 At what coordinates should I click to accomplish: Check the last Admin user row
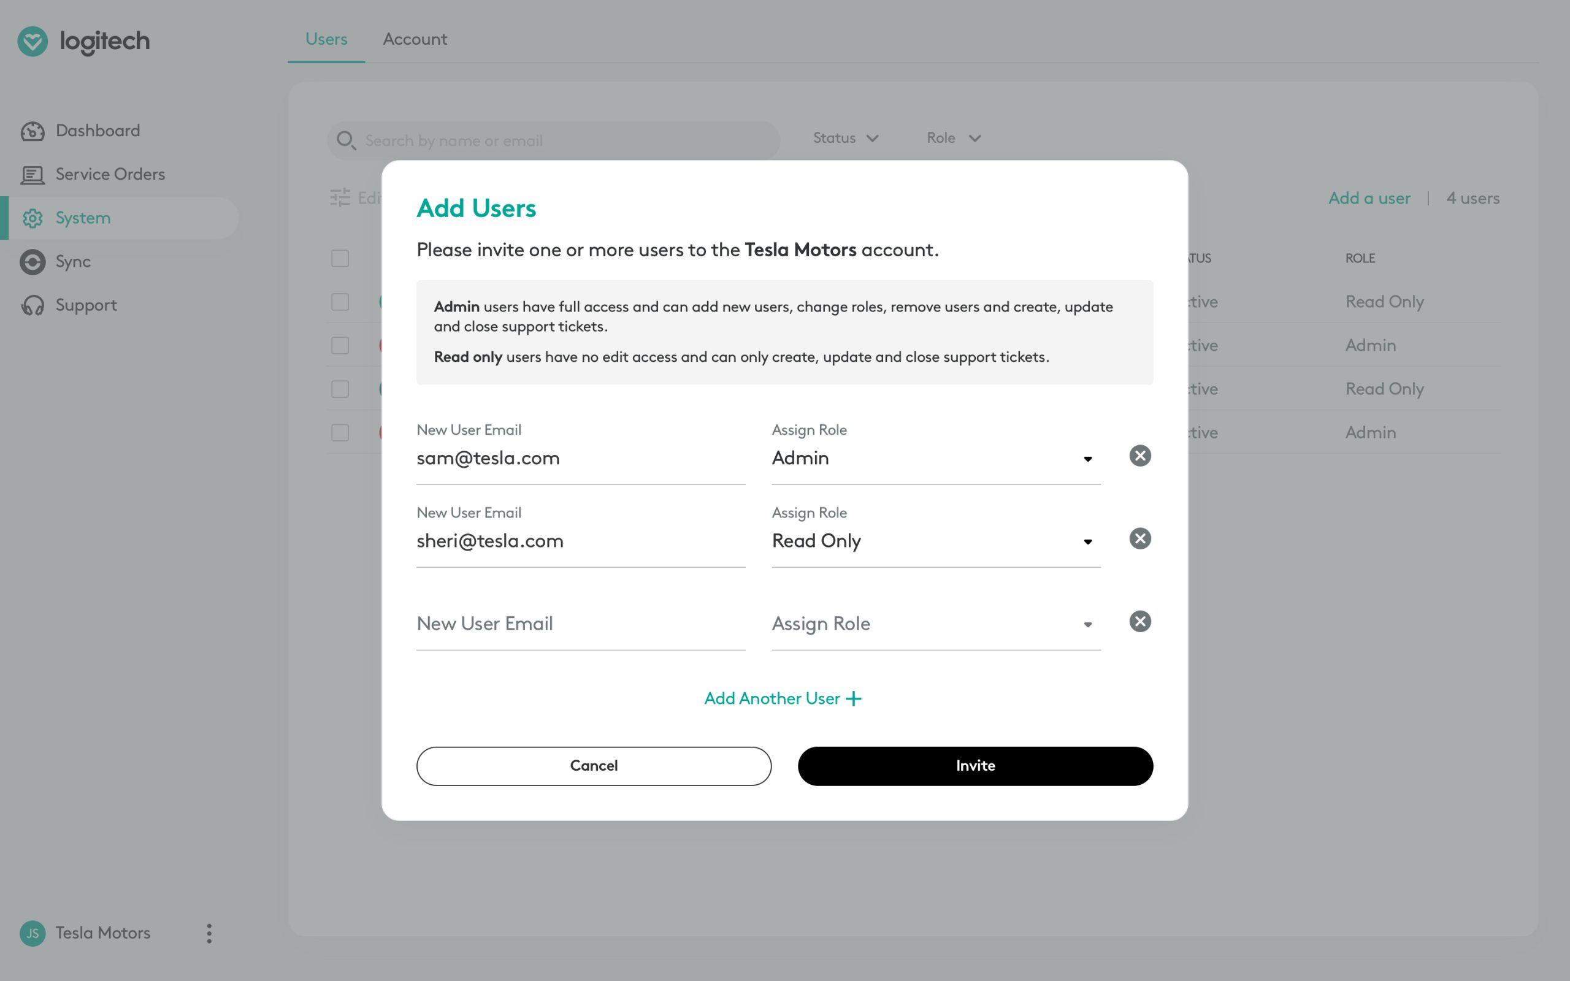click(340, 432)
